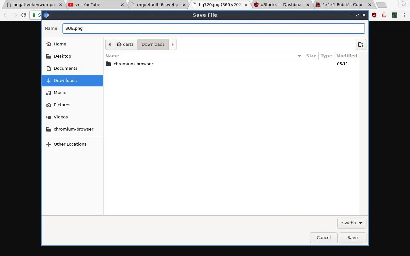The image size is (410, 256).
Task: Click the Name text field containing SUE.png
Action: coord(214,28)
